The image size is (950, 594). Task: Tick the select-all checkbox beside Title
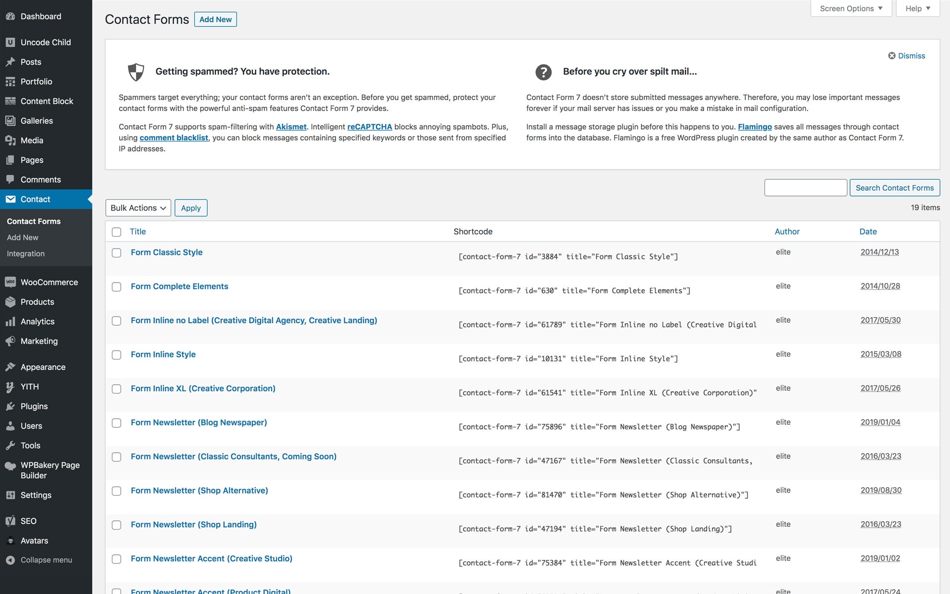pos(116,232)
